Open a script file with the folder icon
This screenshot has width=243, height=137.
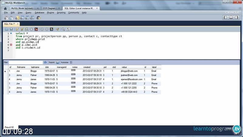[6, 29]
